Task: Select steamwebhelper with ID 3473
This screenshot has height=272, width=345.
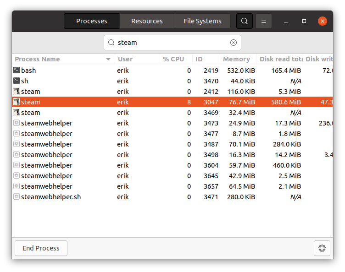Action: pos(47,123)
